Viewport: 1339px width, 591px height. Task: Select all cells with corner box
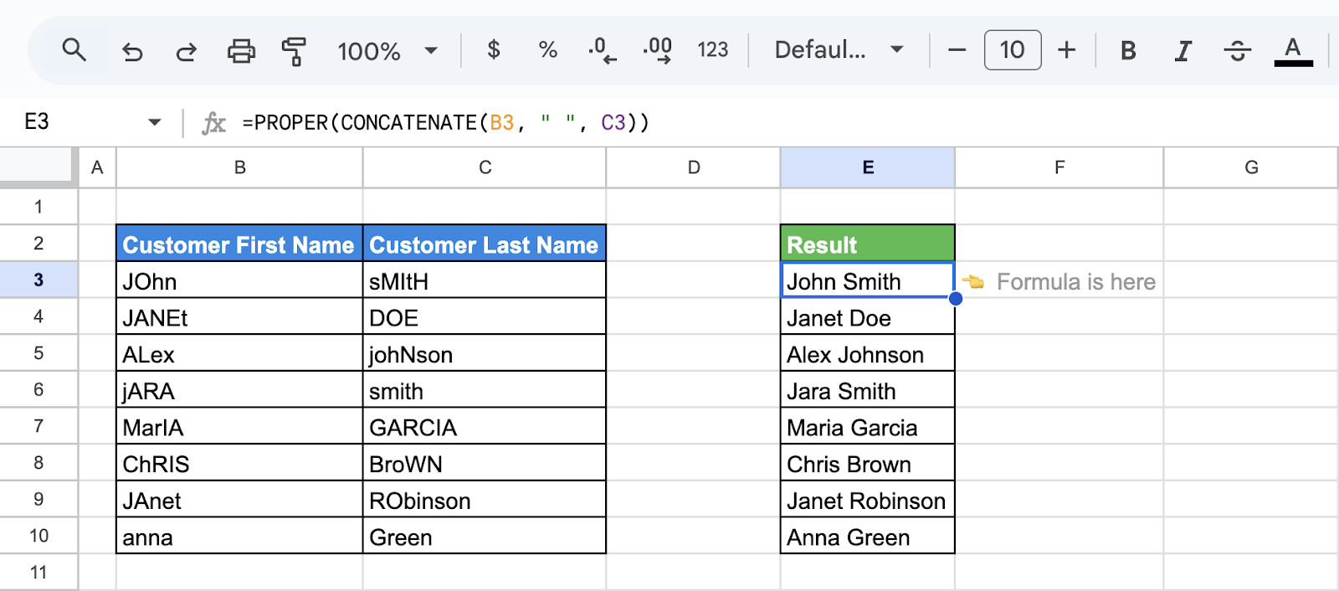(x=38, y=167)
